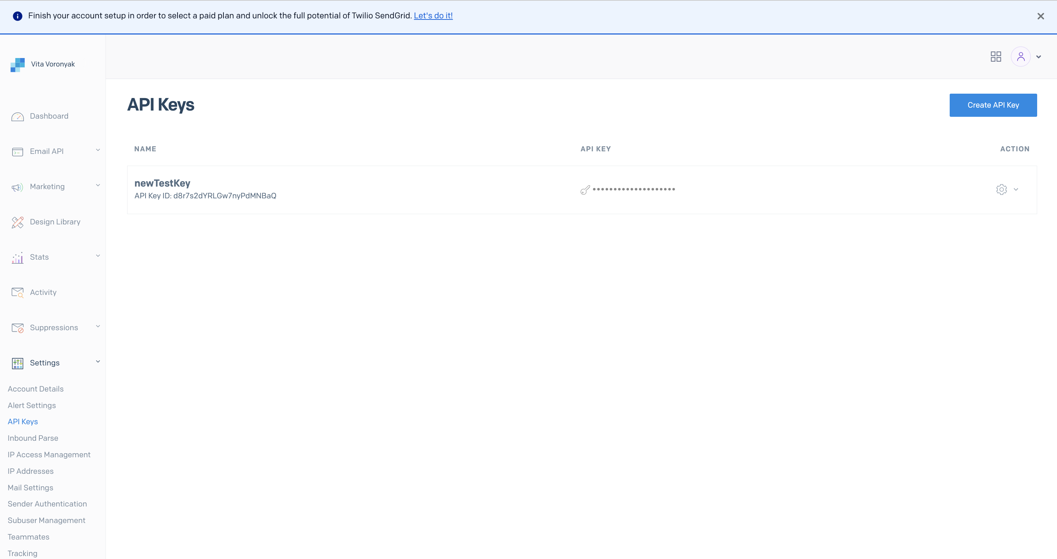Viewport: 1057px width, 559px height.
Task: Click the Suppressions envelope icon
Action: click(x=17, y=328)
